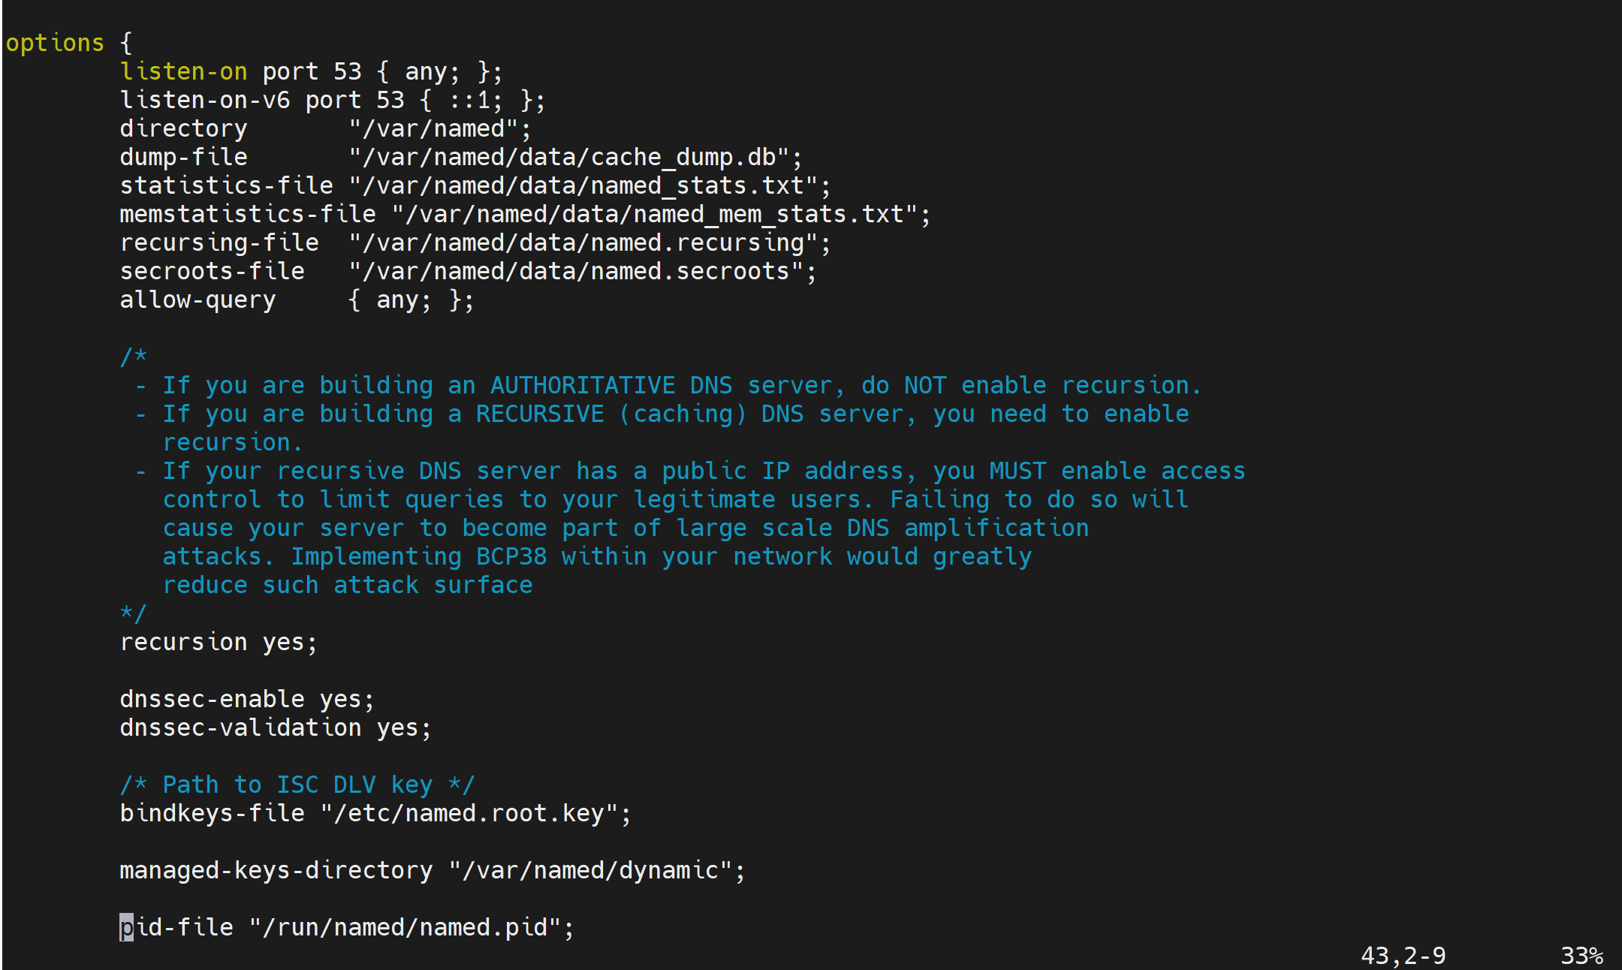This screenshot has width=1622, height=970.
Task: Click the "managed-keys-directory" option
Action: [276, 870]
